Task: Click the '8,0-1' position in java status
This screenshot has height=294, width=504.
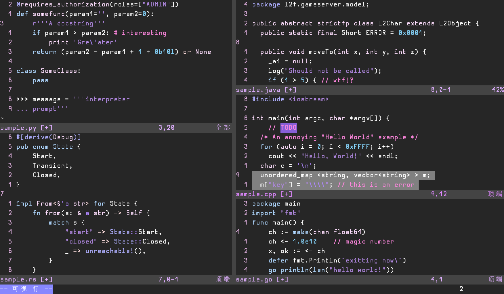Action: coord(441,90)
